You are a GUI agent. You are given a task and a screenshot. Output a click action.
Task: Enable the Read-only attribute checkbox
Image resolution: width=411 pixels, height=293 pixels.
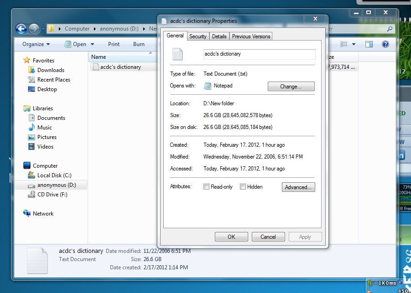[x=206, y=187]
